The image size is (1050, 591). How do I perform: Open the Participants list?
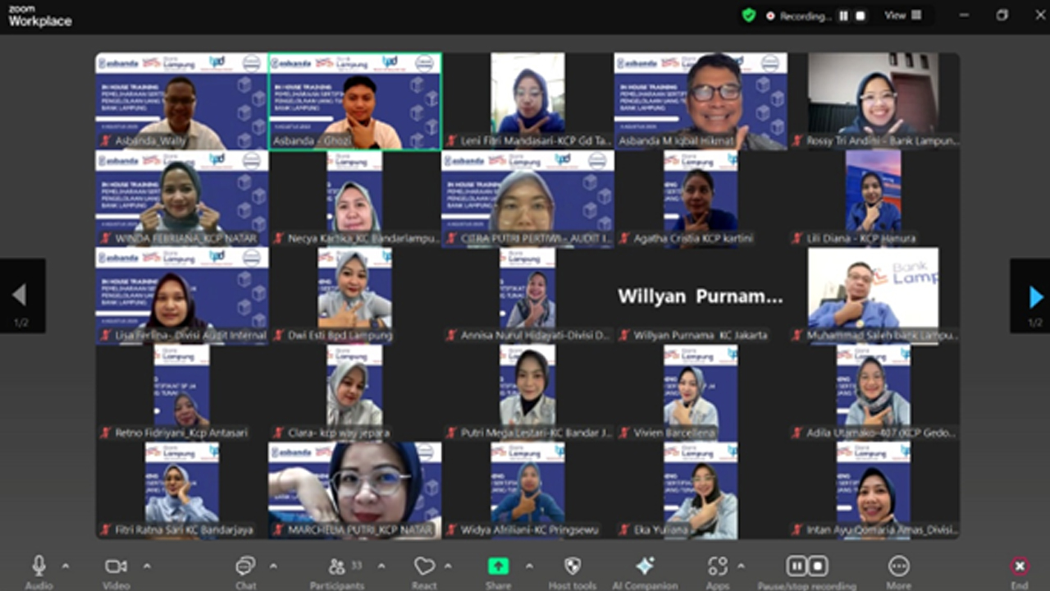click(x=336, y=566)
